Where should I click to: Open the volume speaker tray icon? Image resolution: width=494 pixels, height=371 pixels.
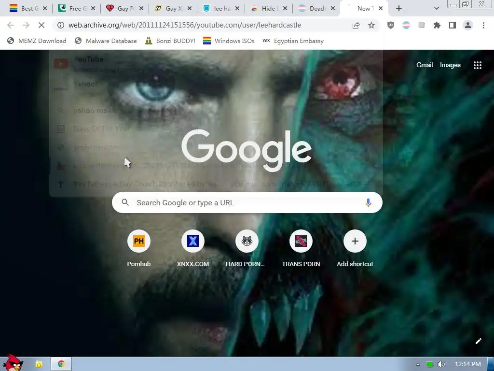[441, 364]
